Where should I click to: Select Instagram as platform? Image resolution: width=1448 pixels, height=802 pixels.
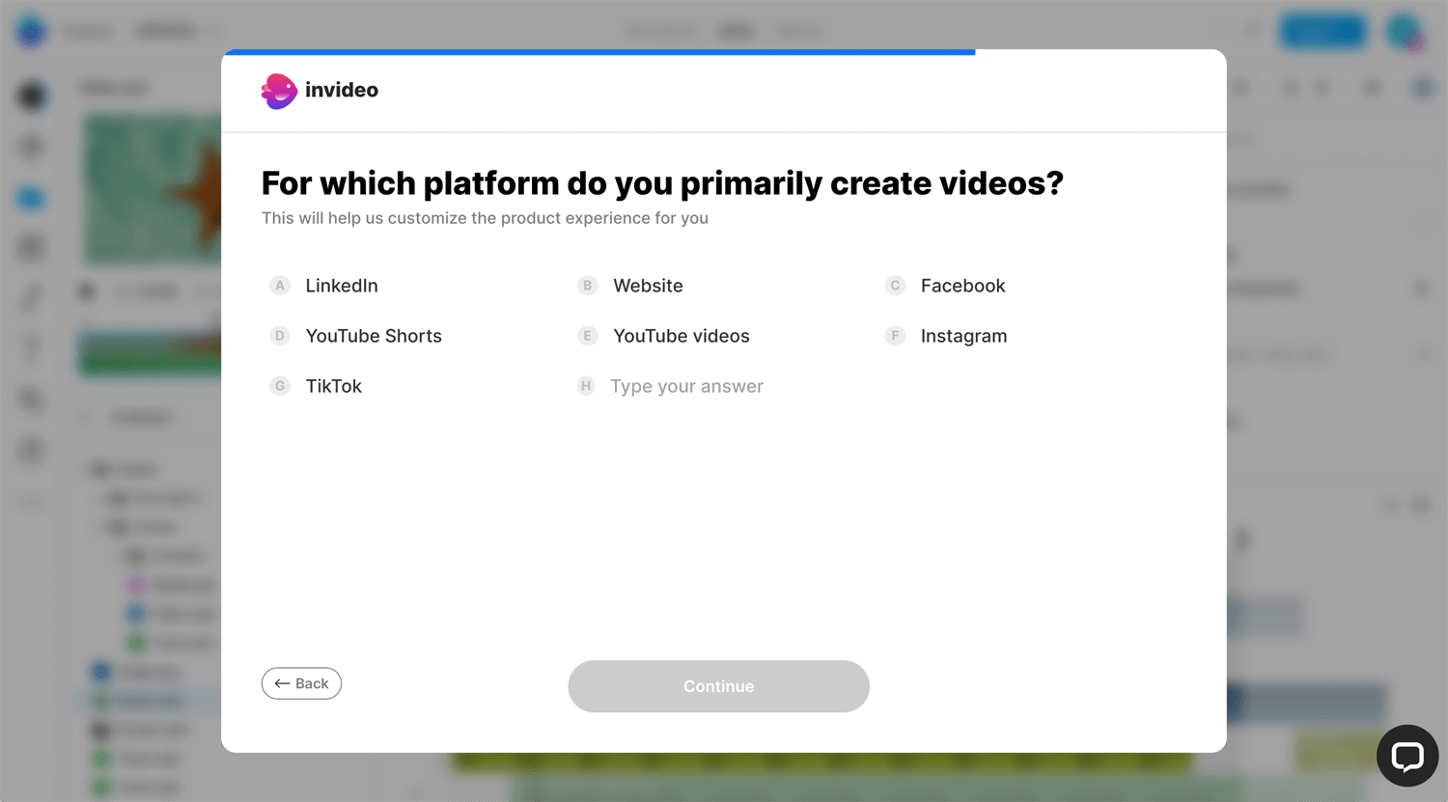[x=946, y=336]
